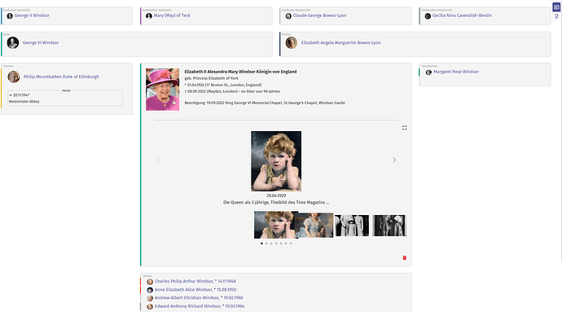Click George VI Windsor's portrait avatar
Screen dimensions: 562x312
(x=13, y=42)
